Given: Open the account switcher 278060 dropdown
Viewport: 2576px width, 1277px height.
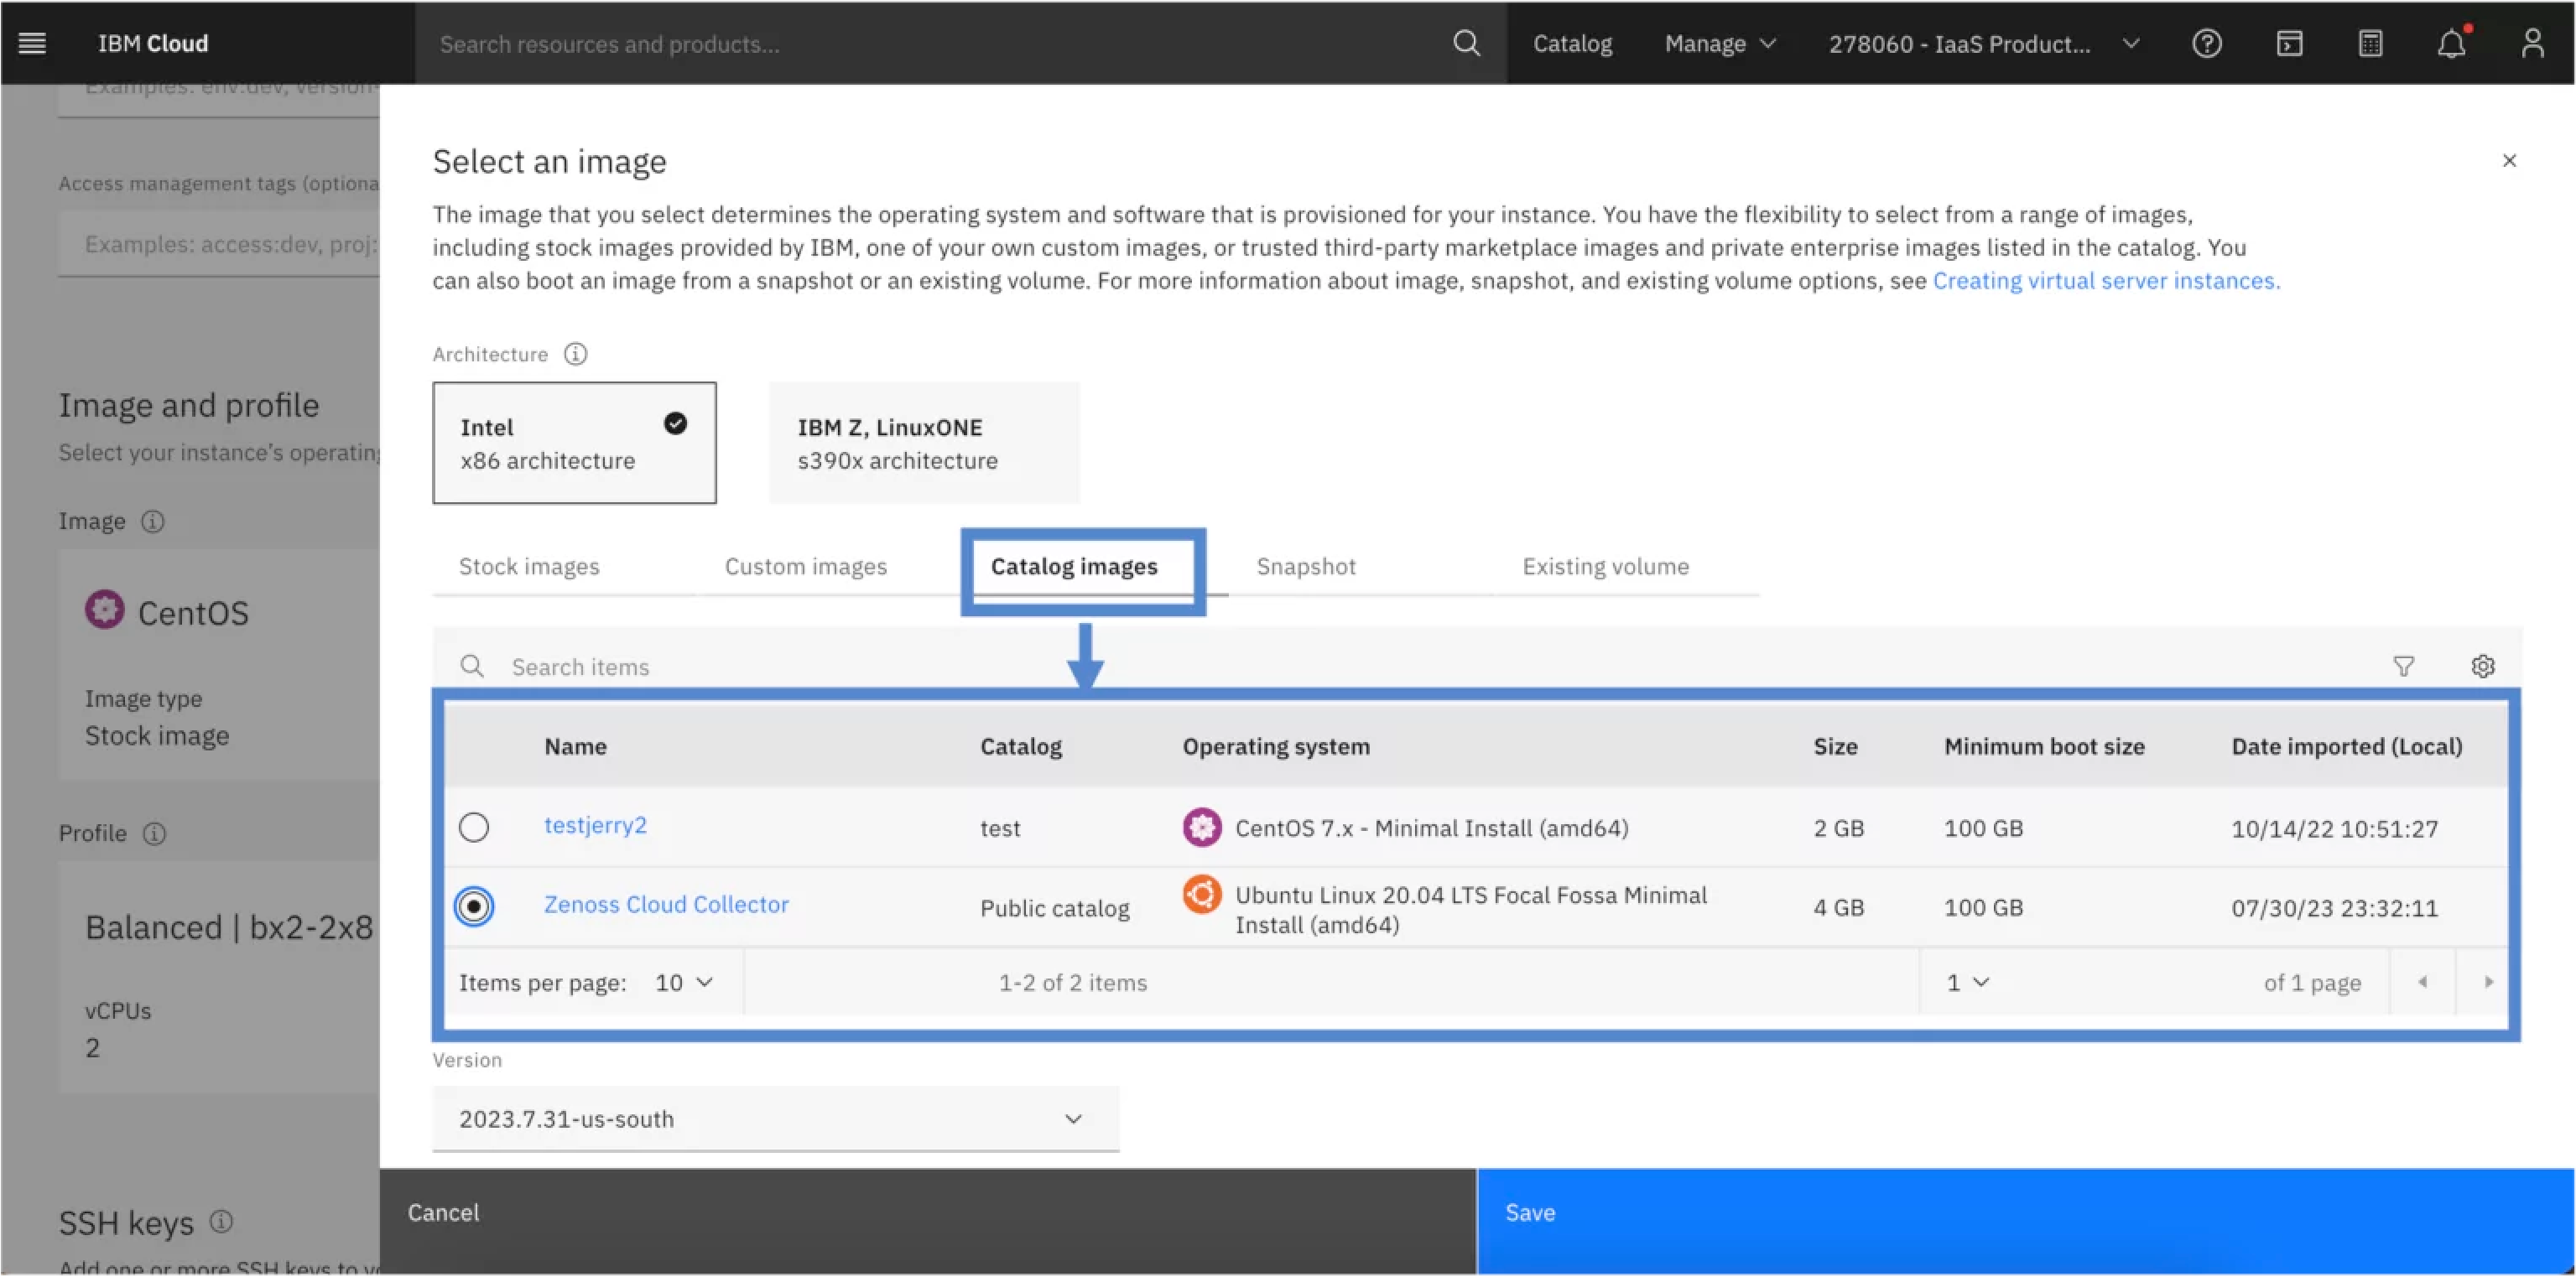Looking at the screenshot, I should (x=1984, y=43).
